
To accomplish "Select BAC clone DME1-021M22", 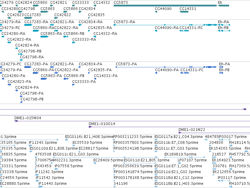I will click(x=214, y=133).
